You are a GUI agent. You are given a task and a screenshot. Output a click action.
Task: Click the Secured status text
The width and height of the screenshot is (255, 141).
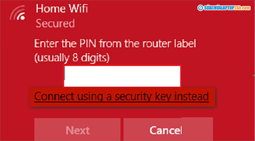pyautogui.click(x=55, y=23)
